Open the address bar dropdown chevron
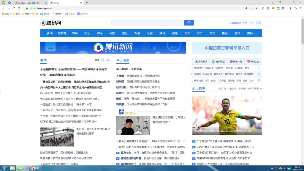Viewport: 304px width, 171px height. [x=256, y=8]
